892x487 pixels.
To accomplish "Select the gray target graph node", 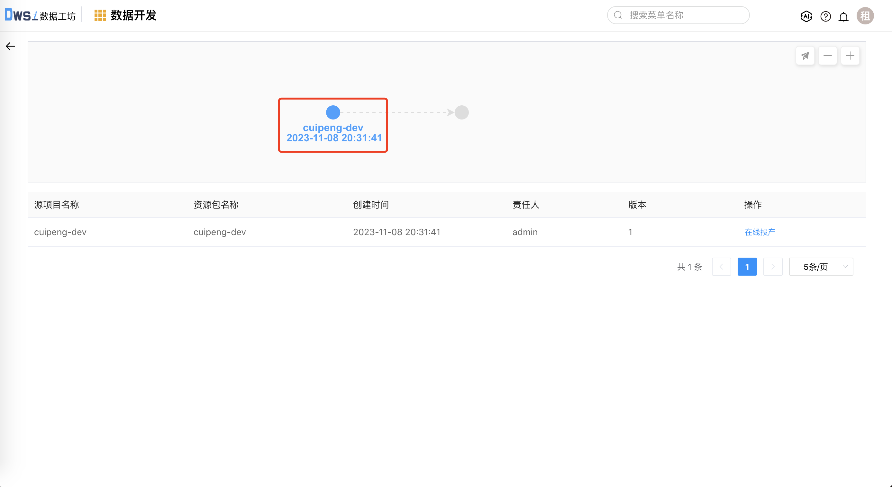I will 461,112.
